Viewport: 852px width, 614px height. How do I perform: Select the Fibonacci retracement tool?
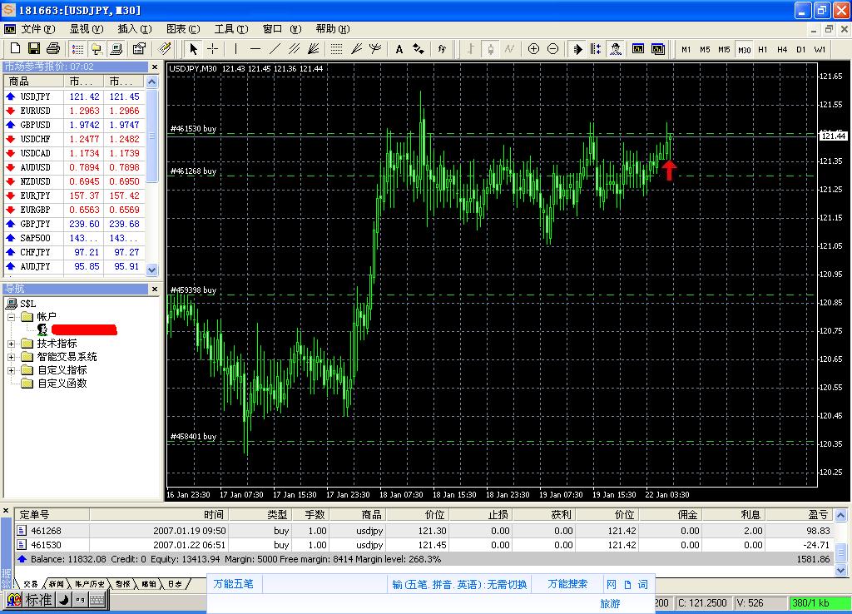pyautogui.click(x=336, y=49)
